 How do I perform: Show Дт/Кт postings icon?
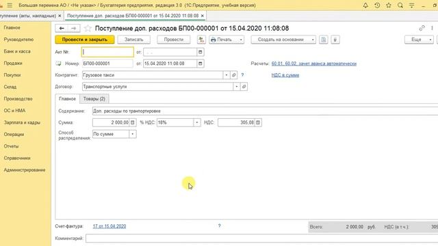pyautogui.click(x=201, y=40)
